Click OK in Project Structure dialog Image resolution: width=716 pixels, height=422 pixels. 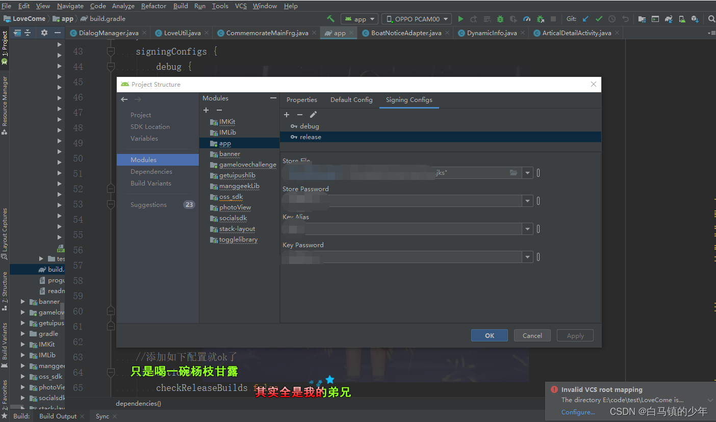[489, 335]
